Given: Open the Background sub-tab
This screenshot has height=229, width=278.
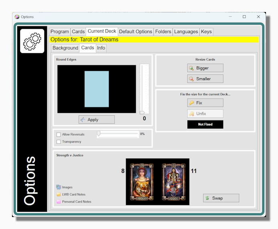Looking at the screenshot, I should click(x=65, y=48).
